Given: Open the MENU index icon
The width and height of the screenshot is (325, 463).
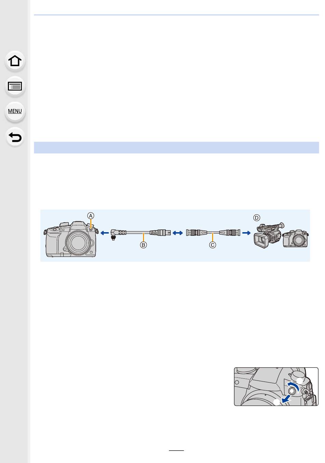Looking at the screenshot, I should tap(15, 111).
